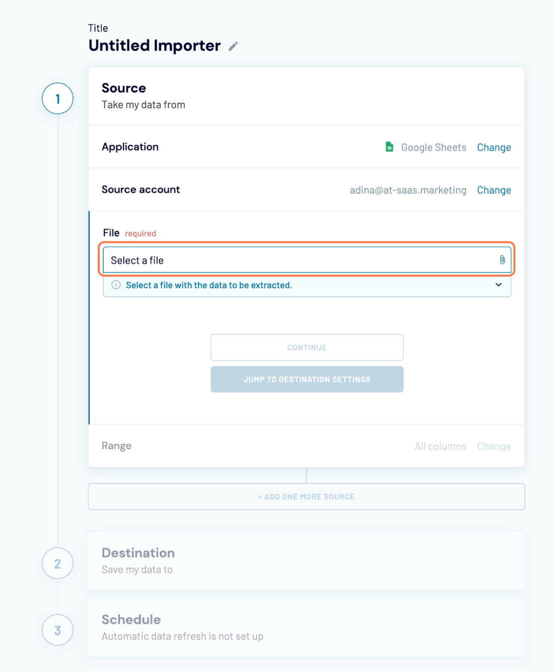Click the Continue button

[306, 347]
